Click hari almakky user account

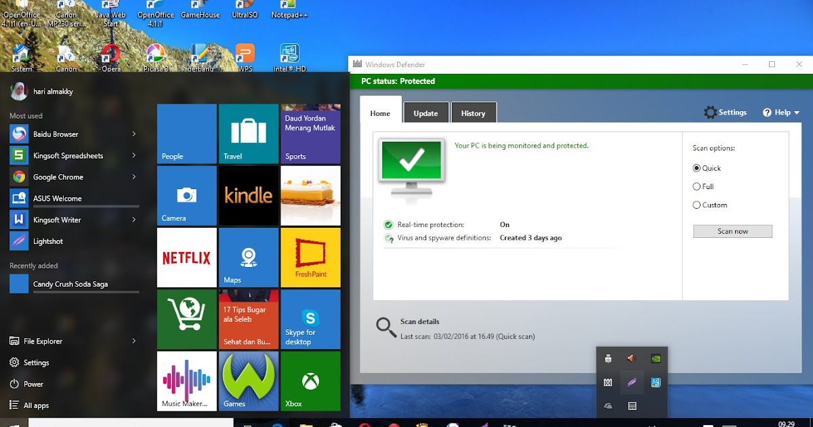tap(41, 91)
